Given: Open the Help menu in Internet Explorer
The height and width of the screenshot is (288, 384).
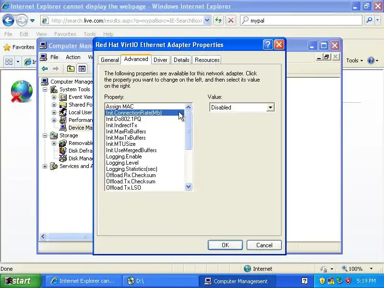Looking at the screenshot, I should (x=108, y=34).
